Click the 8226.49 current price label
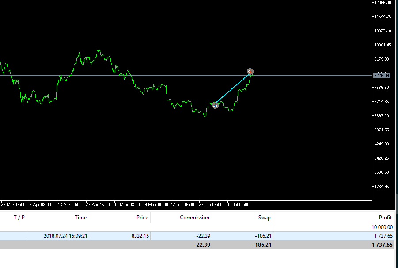398x268 pixels. coord(382,76)
